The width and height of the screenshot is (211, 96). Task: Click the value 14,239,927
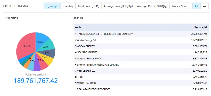click(x=201, y=52)
